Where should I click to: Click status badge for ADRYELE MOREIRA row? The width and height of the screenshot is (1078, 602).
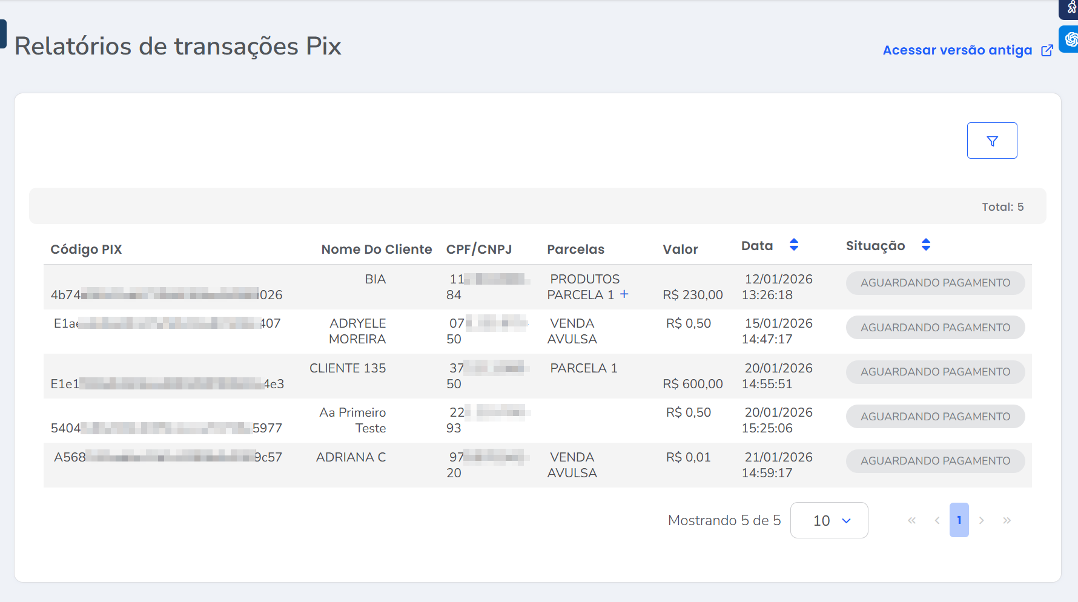pos(934,328)
